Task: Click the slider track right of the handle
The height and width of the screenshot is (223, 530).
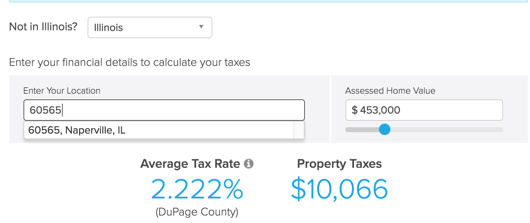Action: click(x=445, y=130)
